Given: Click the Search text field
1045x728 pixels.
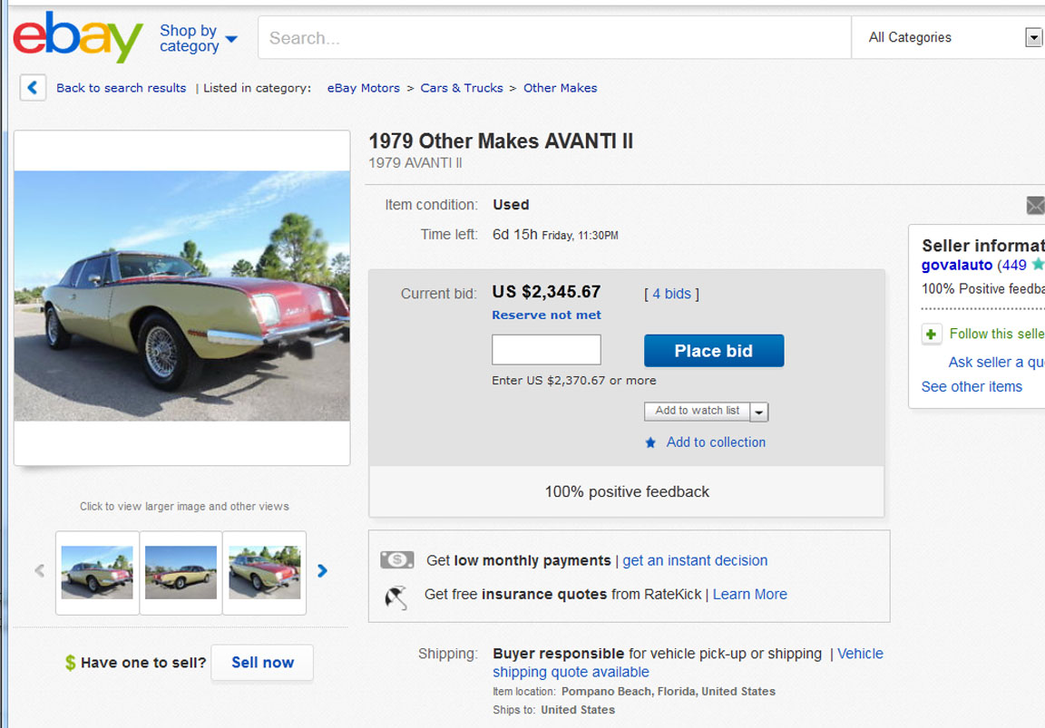Looking at the screenshot, I should (x=553, y=38).
